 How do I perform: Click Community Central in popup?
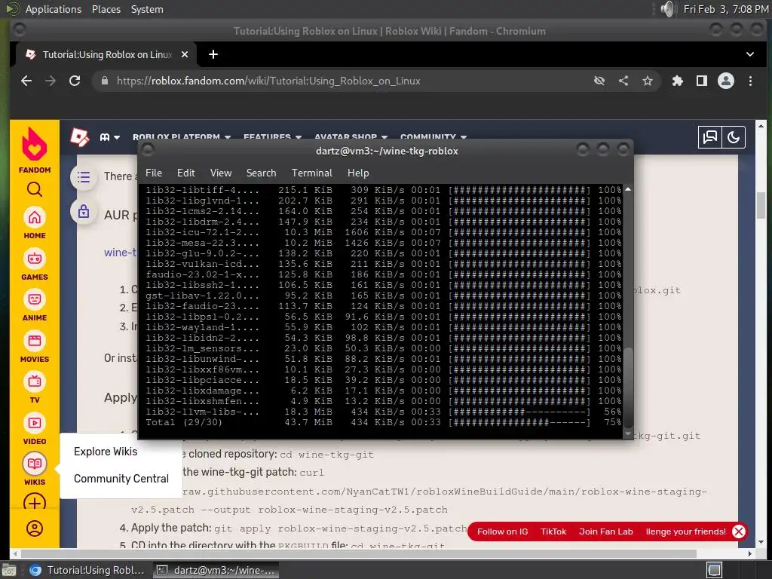point(121,479)
